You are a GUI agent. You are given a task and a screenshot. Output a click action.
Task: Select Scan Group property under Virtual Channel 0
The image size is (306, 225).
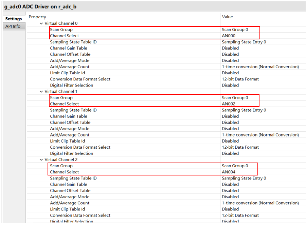click(x=61, y=30)
